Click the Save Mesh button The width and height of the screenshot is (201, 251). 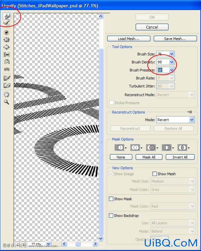click(175, 39)
